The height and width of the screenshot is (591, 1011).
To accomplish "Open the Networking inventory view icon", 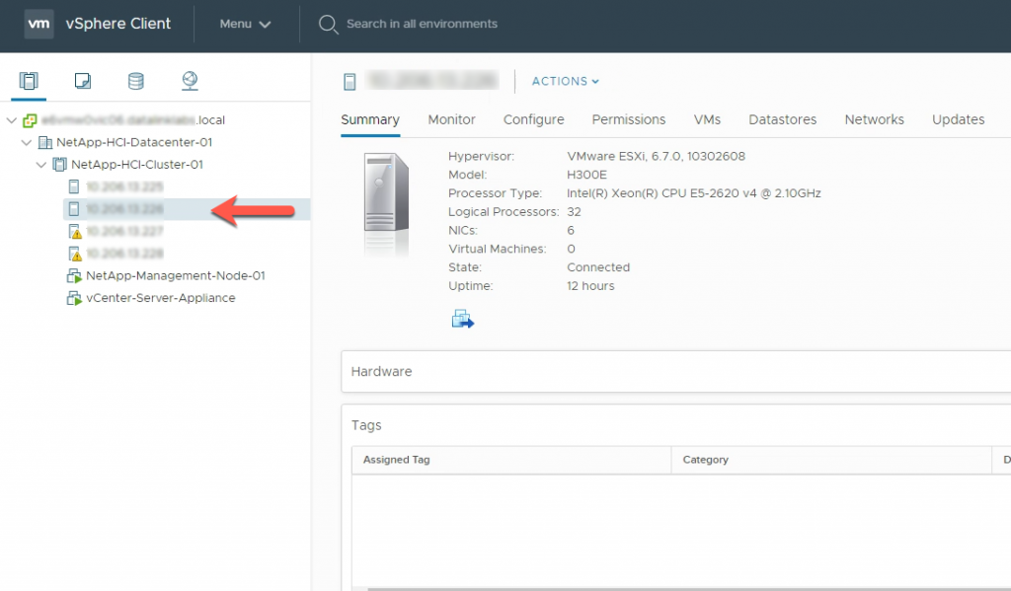I will tap(190, 81).
